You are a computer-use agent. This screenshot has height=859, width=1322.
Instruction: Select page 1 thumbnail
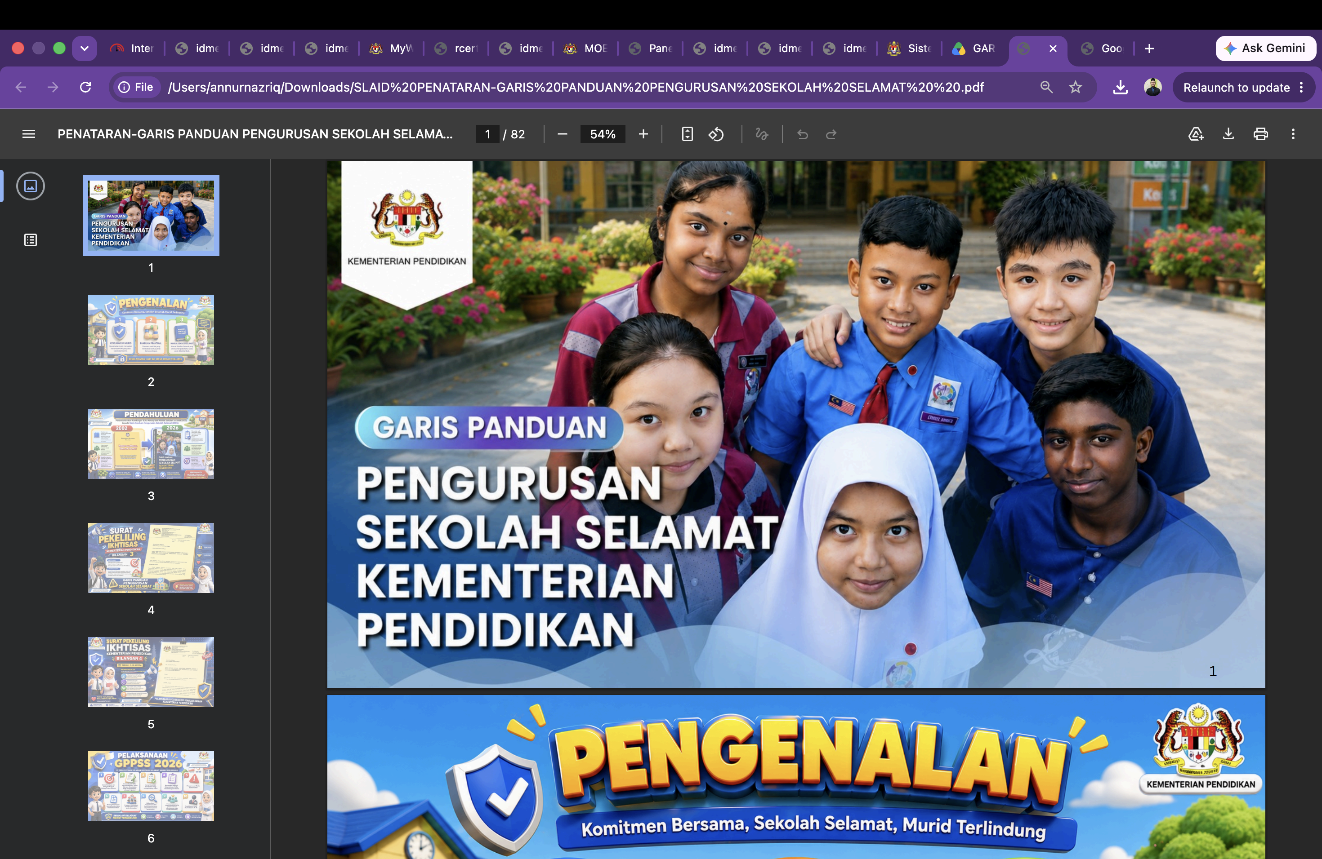[151, 215]
